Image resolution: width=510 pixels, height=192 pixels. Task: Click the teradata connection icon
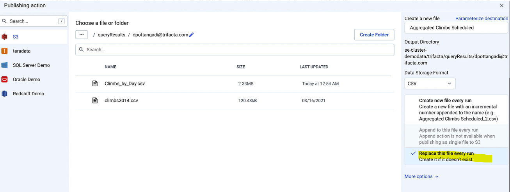[5, 51]
